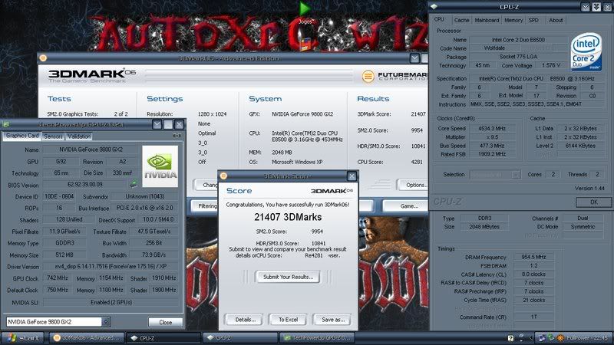Click the NVIDIA logo in GPU-Z
The image size is (614, 345).
pos(160,166)
